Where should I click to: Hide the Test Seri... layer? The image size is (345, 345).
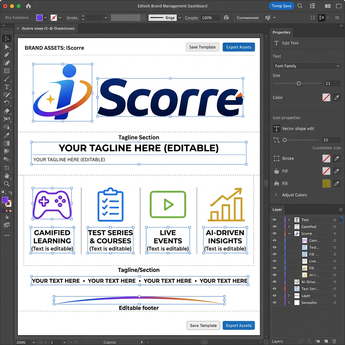[274, 289]
